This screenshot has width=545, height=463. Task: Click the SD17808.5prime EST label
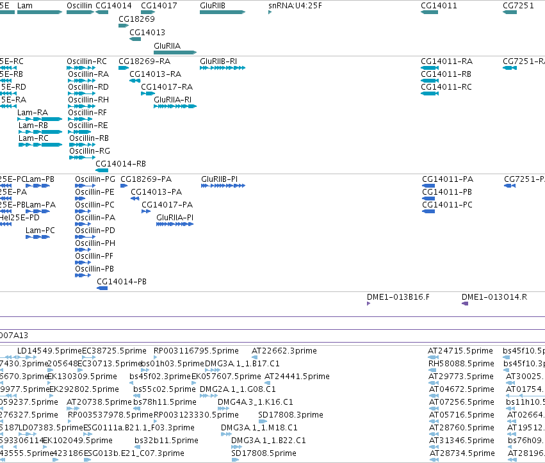pos(264,453)
